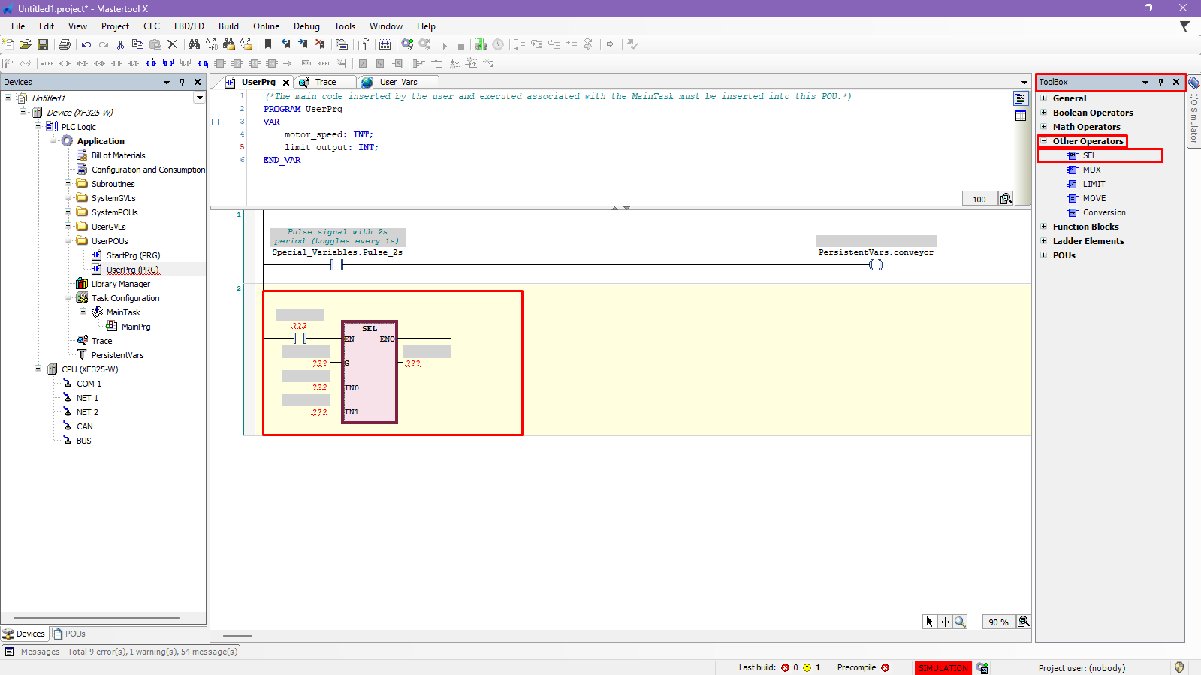Image resolution: width=1201 pixels, height=675 pixels.
Task: Expand the SystemGVLs folder
Action: [68, 198]
